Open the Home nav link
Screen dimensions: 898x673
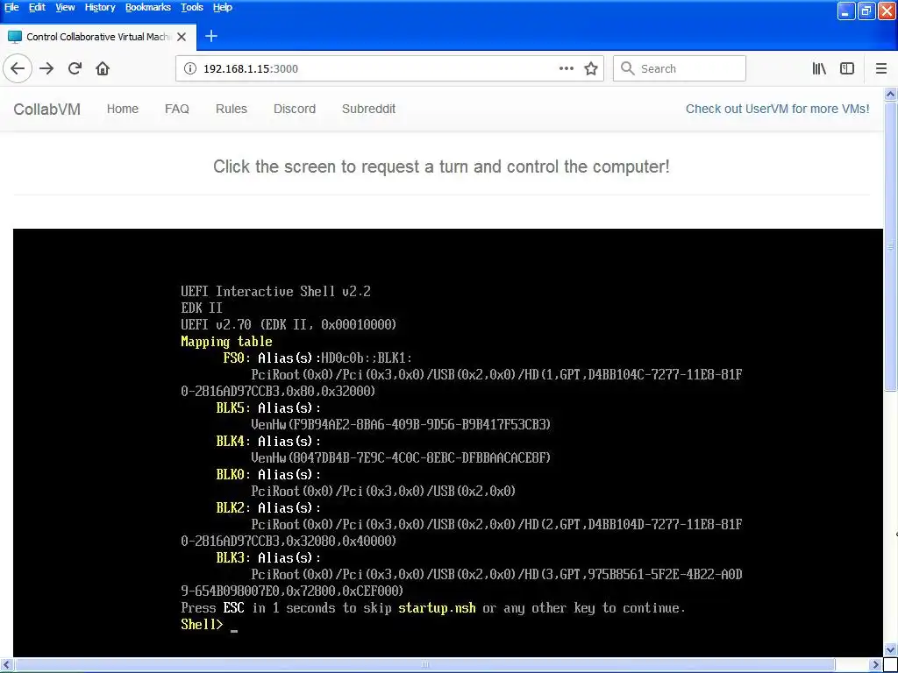click(x=123, y=109)
